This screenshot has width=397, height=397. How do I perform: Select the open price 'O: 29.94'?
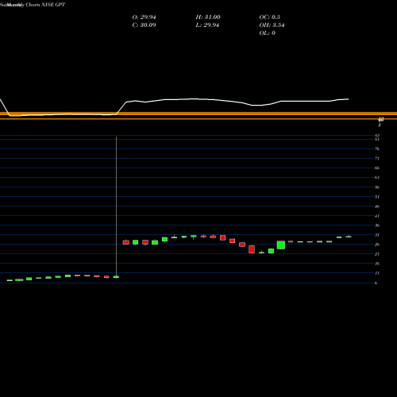point(144,17)
